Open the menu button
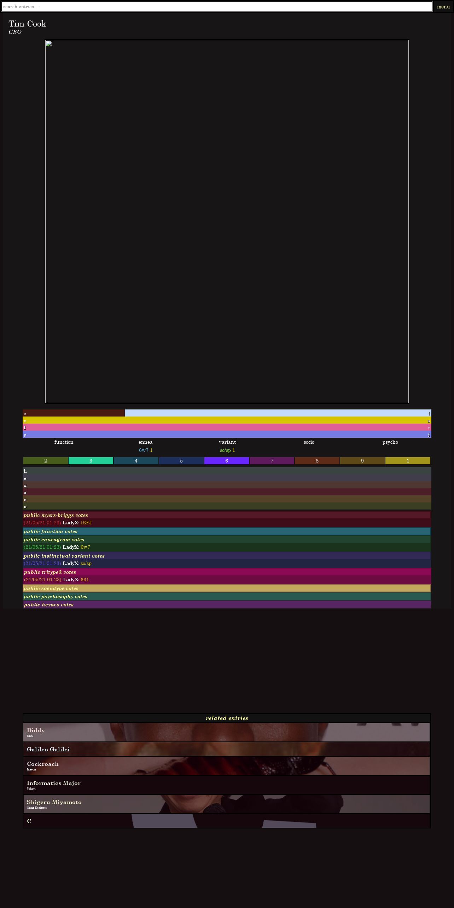Image resolution: width=454 pixels, height=908 pixels. pos(443,6)
